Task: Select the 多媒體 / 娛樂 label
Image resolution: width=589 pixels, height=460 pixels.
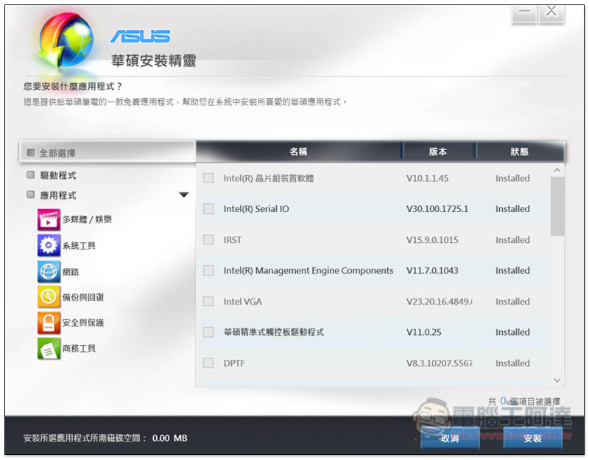Action: 87,219
